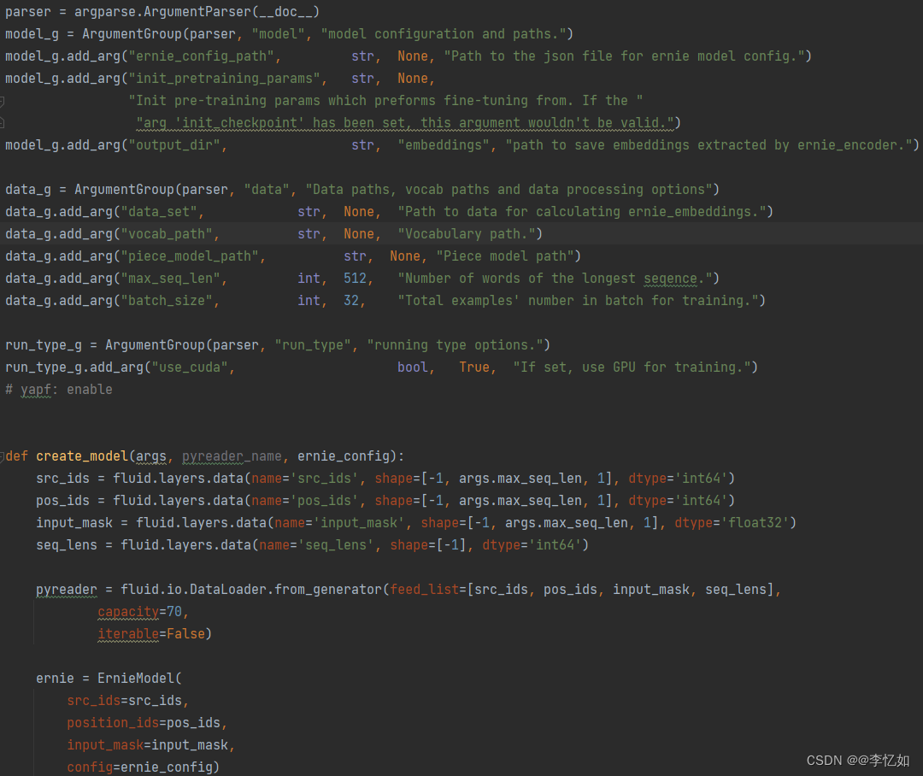The width and height of the screenshot is (923, 776).
Task: Click the "Data paths, vocab paths" description string
Action: pos(509,190)
